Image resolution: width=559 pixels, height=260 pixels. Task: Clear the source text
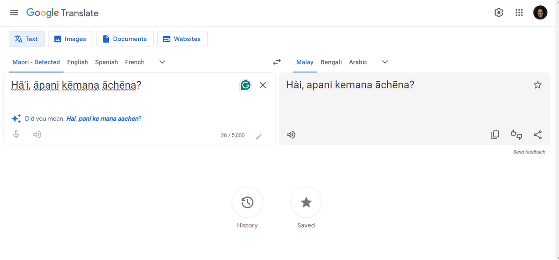[x=263, y=85]
